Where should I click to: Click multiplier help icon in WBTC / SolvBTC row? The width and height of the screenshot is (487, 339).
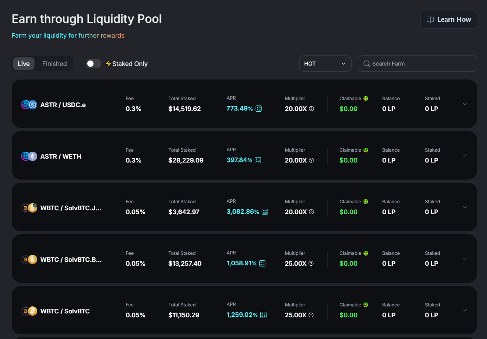pyautogui.click(x=311, y=315)
